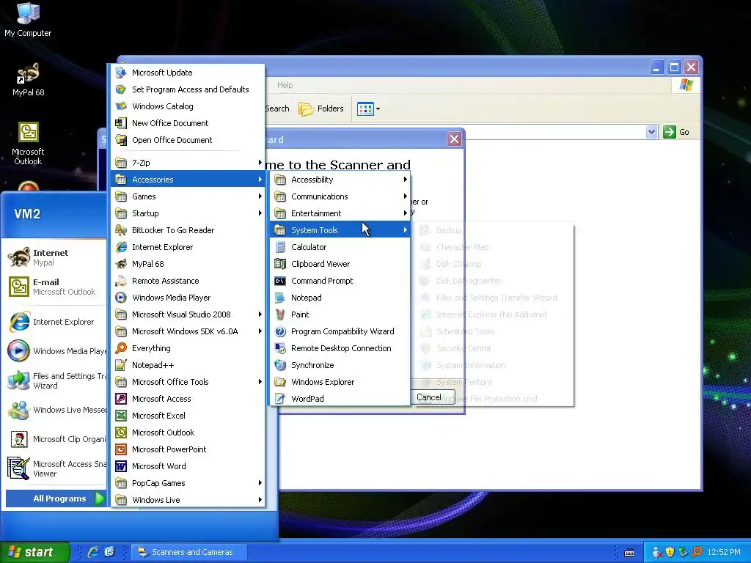Viewport: 751px width, 563px height.
Task: Open Windows Explorer from Accessories
Action: click(340, 382)
